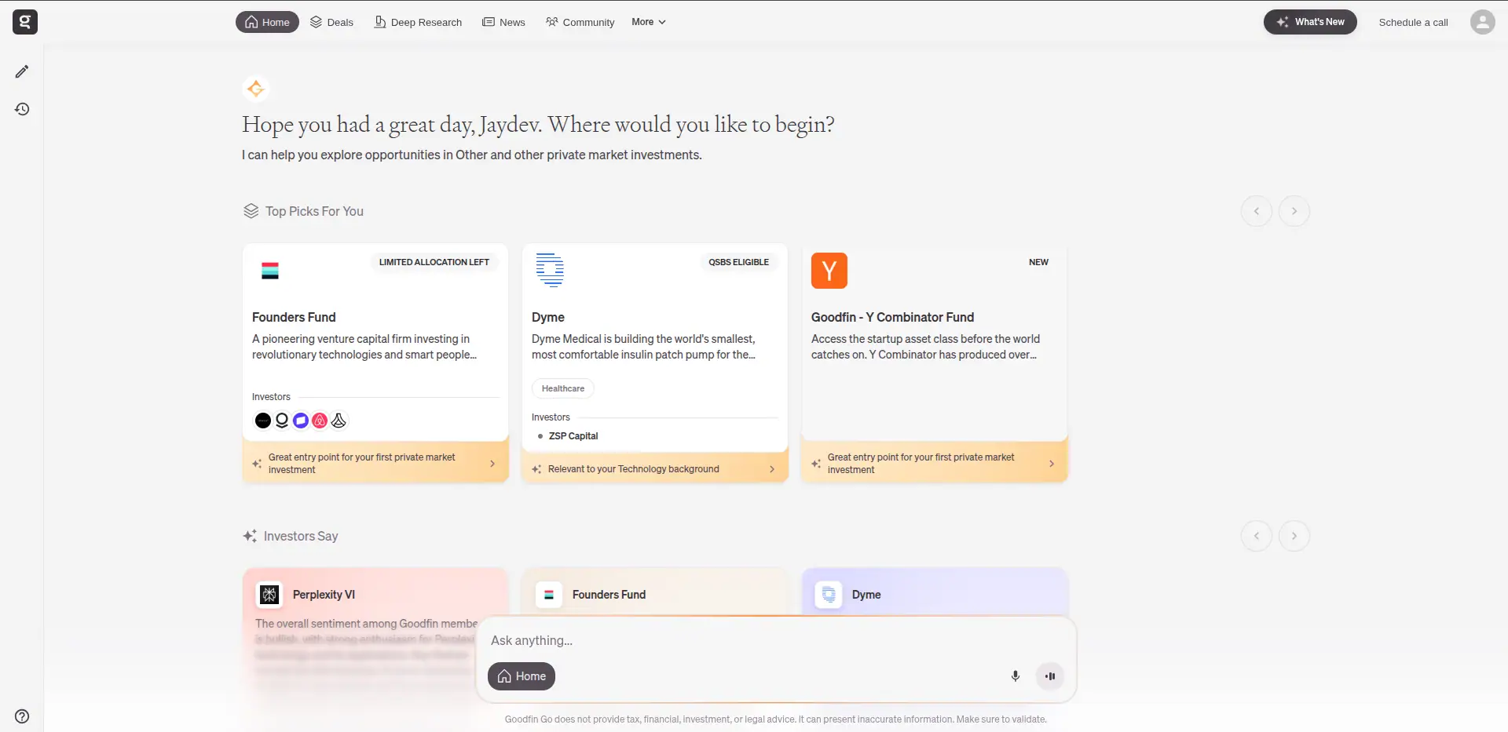Open the Dyme card title
The image size is (1508, 732).
[548, 317]
